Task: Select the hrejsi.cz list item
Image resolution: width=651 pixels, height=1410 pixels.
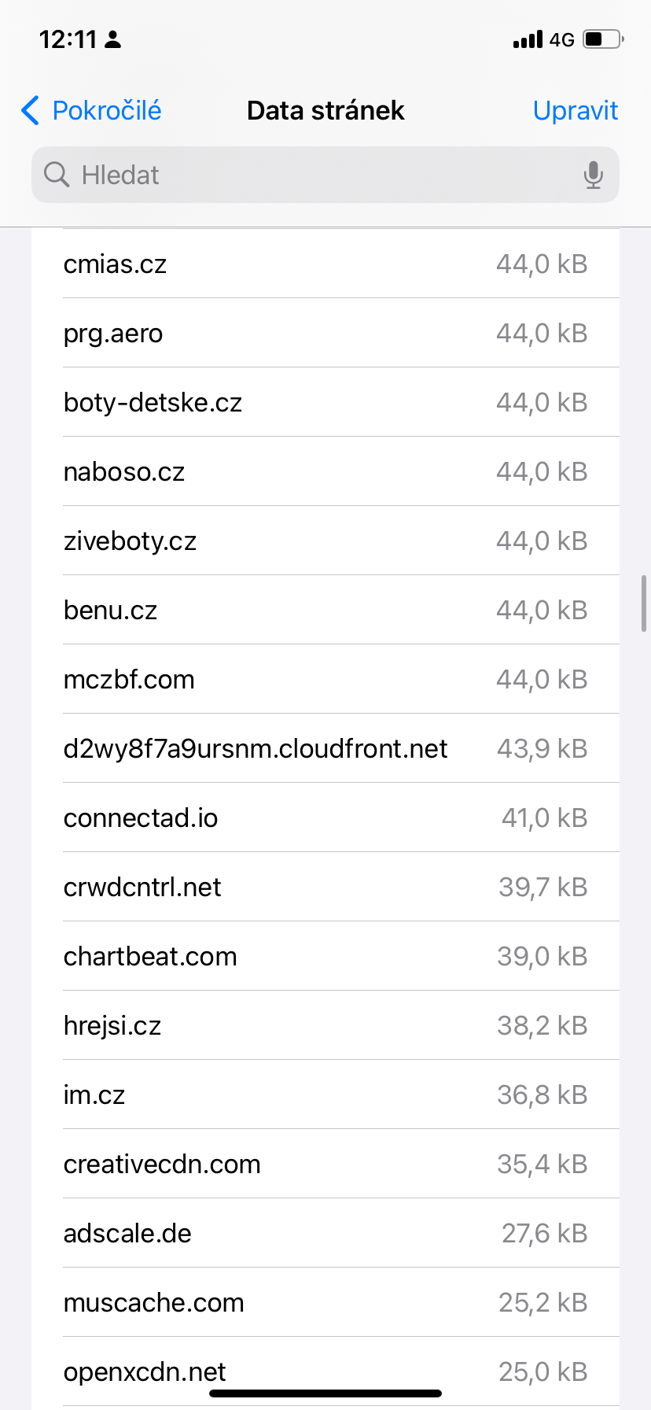Action: point(325,1026)
